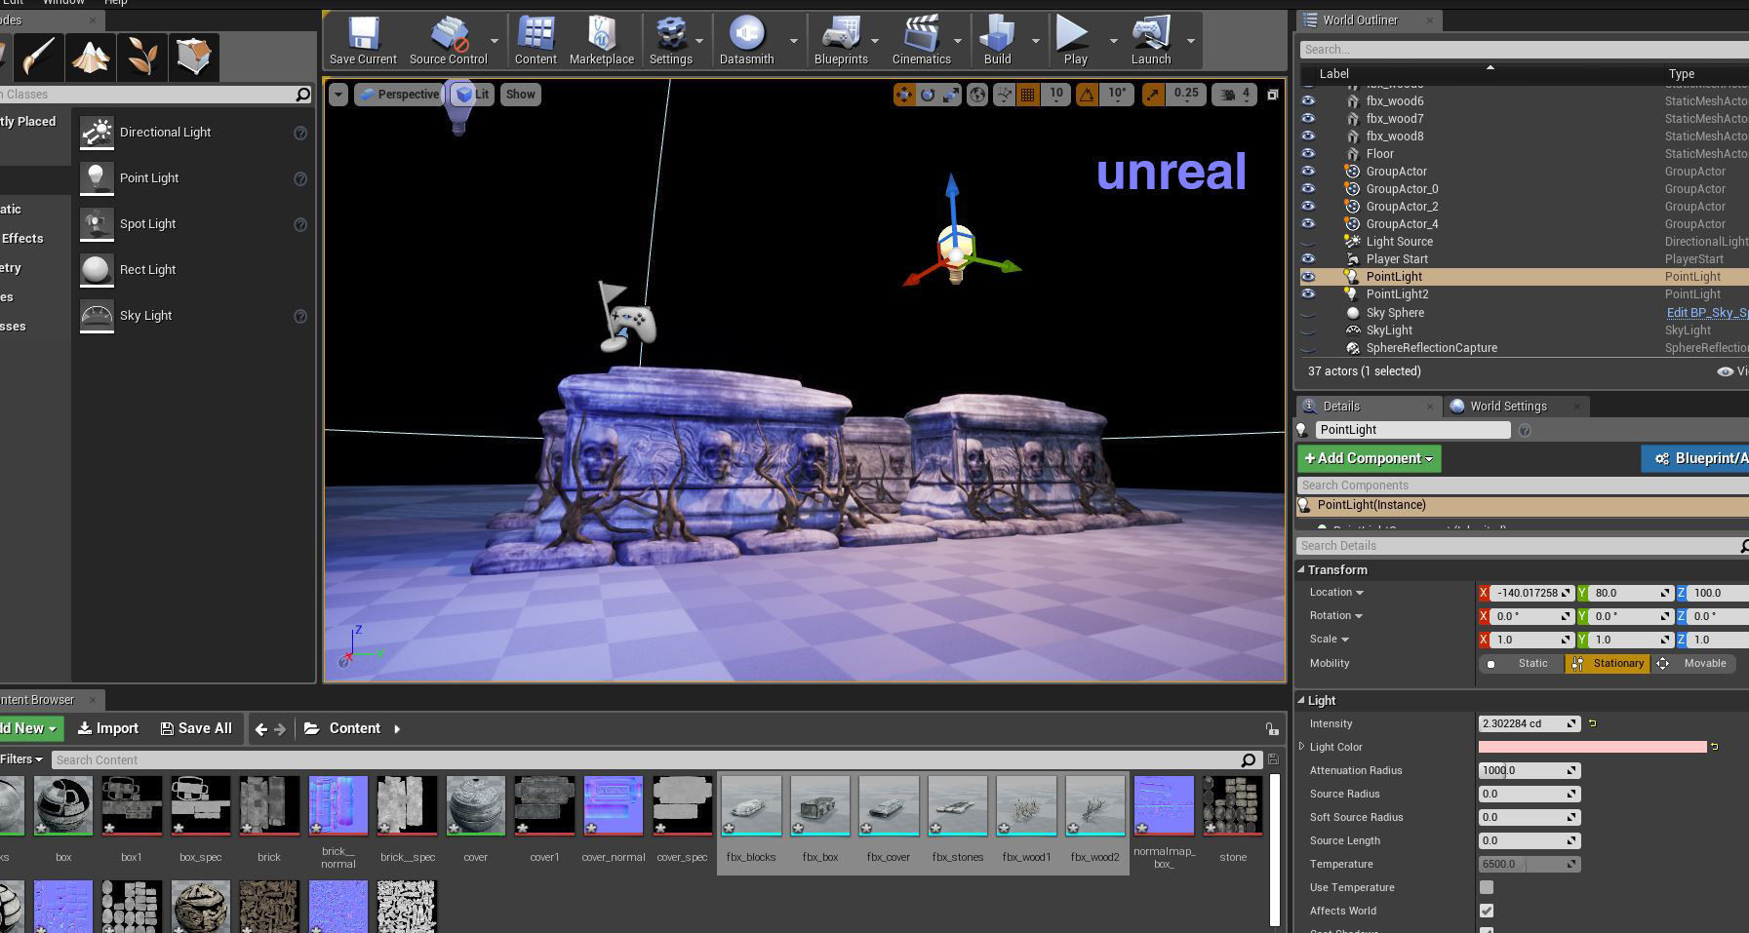1749x933 pixels.
Task: Click the Datasmith toolbar icon
Action: tap(746, 41)
